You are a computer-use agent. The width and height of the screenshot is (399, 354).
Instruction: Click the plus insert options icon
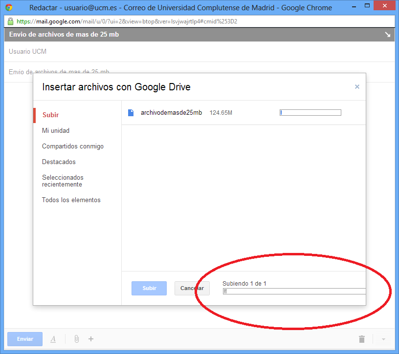(x=91, y=339)
